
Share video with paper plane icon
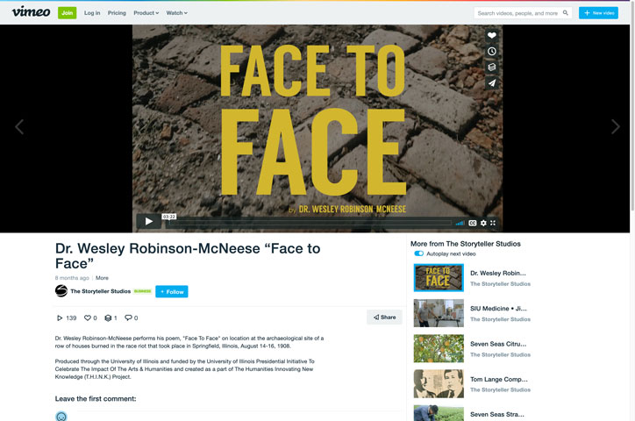tap(492, 83)
